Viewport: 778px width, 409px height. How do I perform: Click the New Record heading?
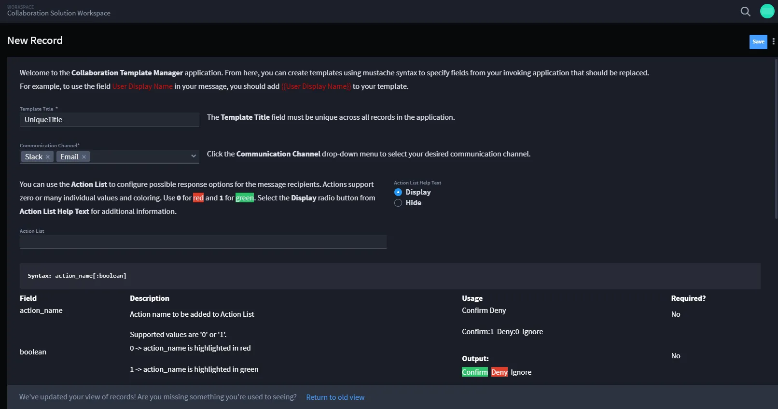click(35, 41)
